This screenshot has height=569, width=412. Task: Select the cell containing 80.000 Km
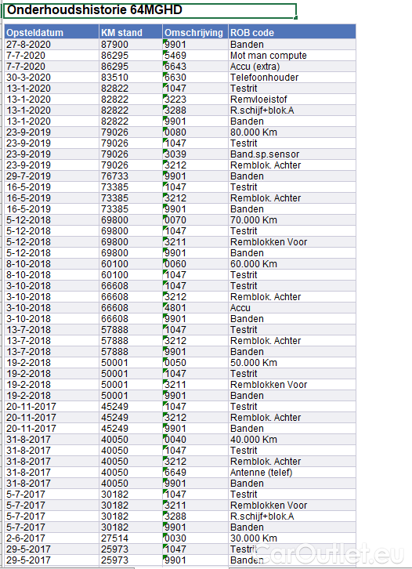point(292,132)
